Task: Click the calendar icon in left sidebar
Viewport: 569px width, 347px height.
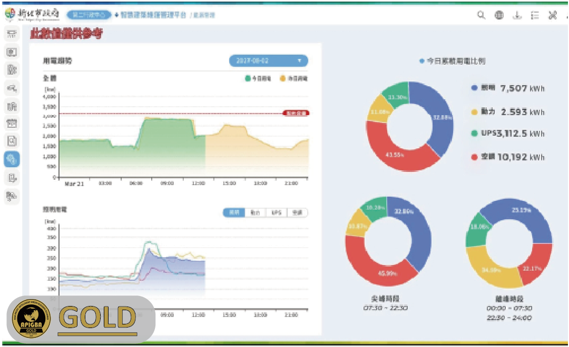Action: coord(12,124)
